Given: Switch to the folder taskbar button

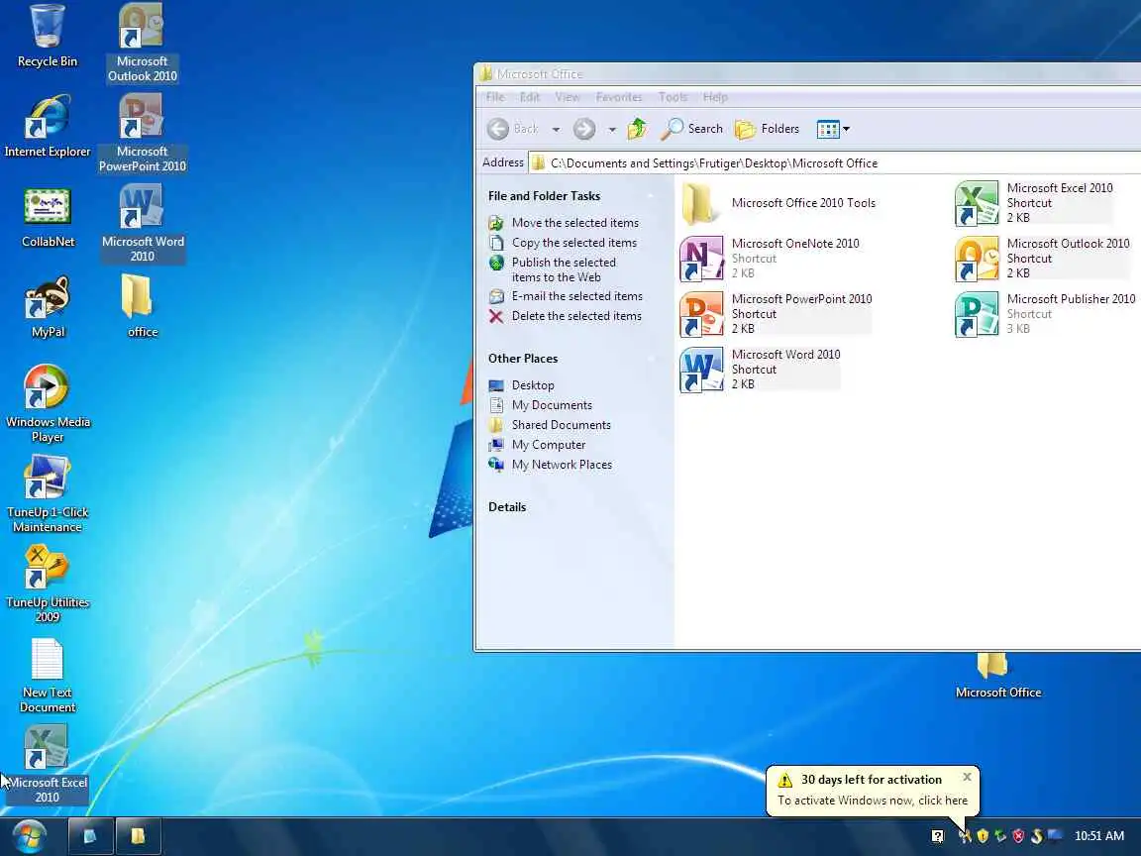Looking at the screenshot, I should pos(138,836).
